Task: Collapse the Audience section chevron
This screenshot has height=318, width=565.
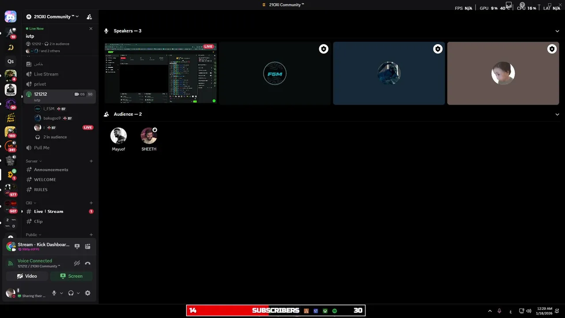Action: 557,114
